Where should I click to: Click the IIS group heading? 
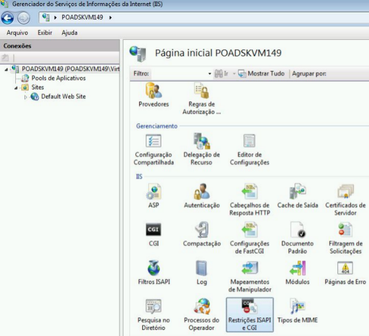pos(139,177)
